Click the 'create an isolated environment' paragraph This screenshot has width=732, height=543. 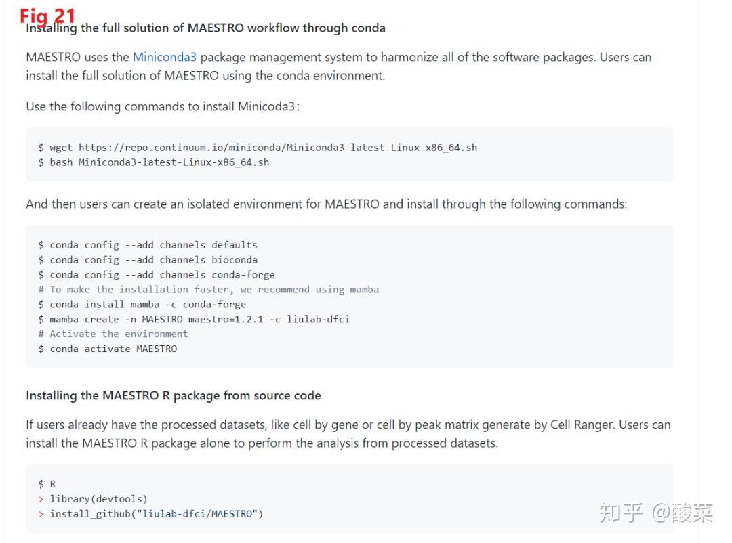pyautogui.click(x=326, y=204)
